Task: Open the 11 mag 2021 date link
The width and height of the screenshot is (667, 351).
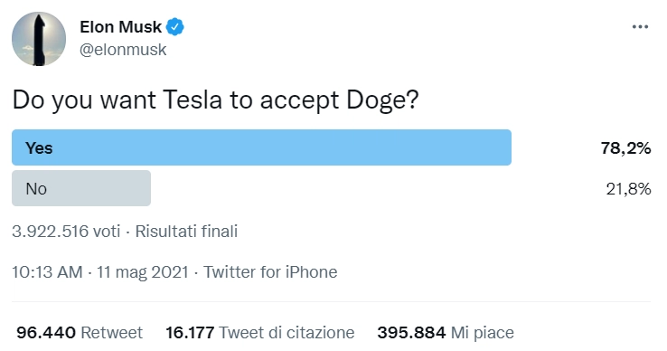Action: tap(143, 271)
